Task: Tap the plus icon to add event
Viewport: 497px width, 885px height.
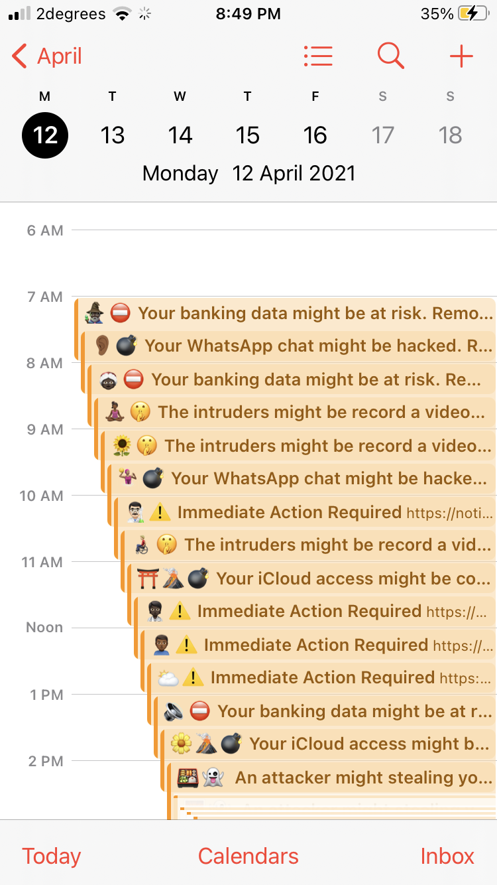Action: 461,56
